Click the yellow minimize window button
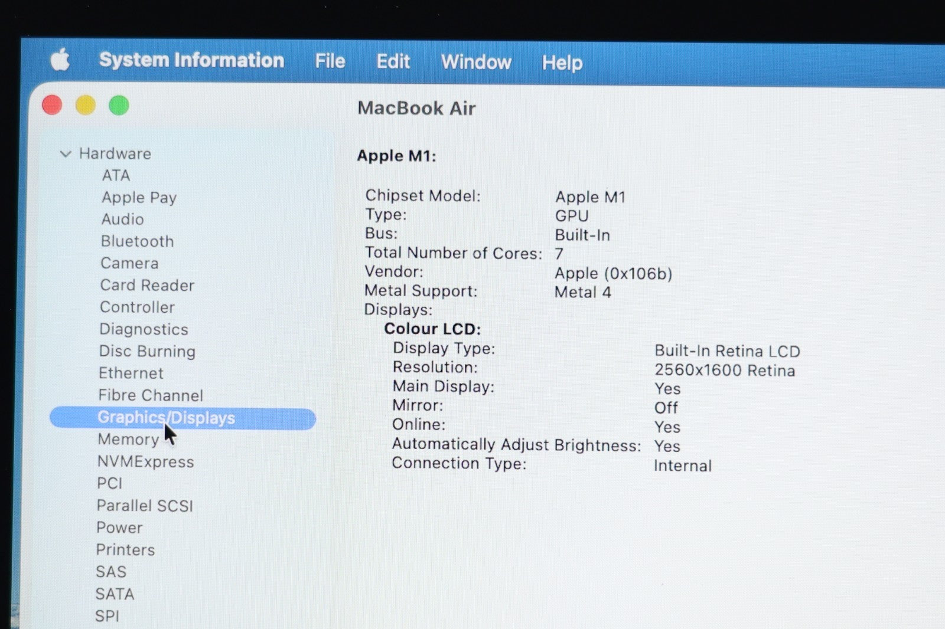This screenshot has height=629, width=945. 85,106
